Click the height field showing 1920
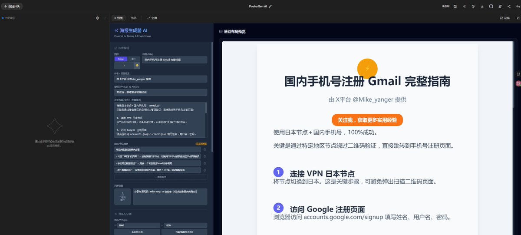This screenshot has width=521, height=235. click(185, 225)
